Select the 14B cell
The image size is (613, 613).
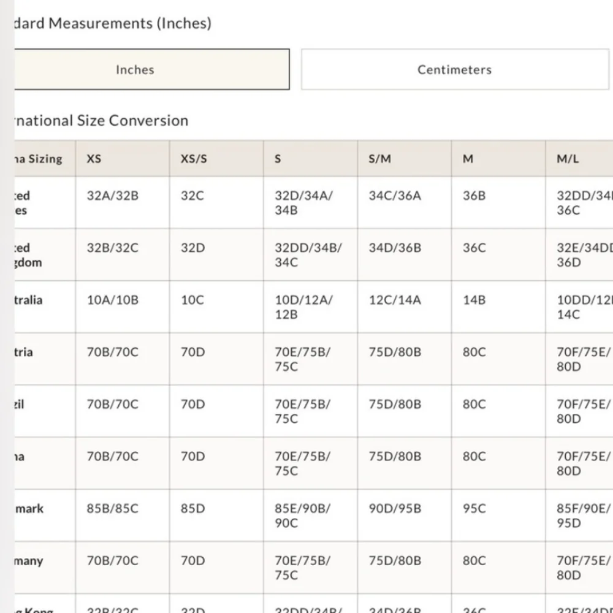pos(498,307)
